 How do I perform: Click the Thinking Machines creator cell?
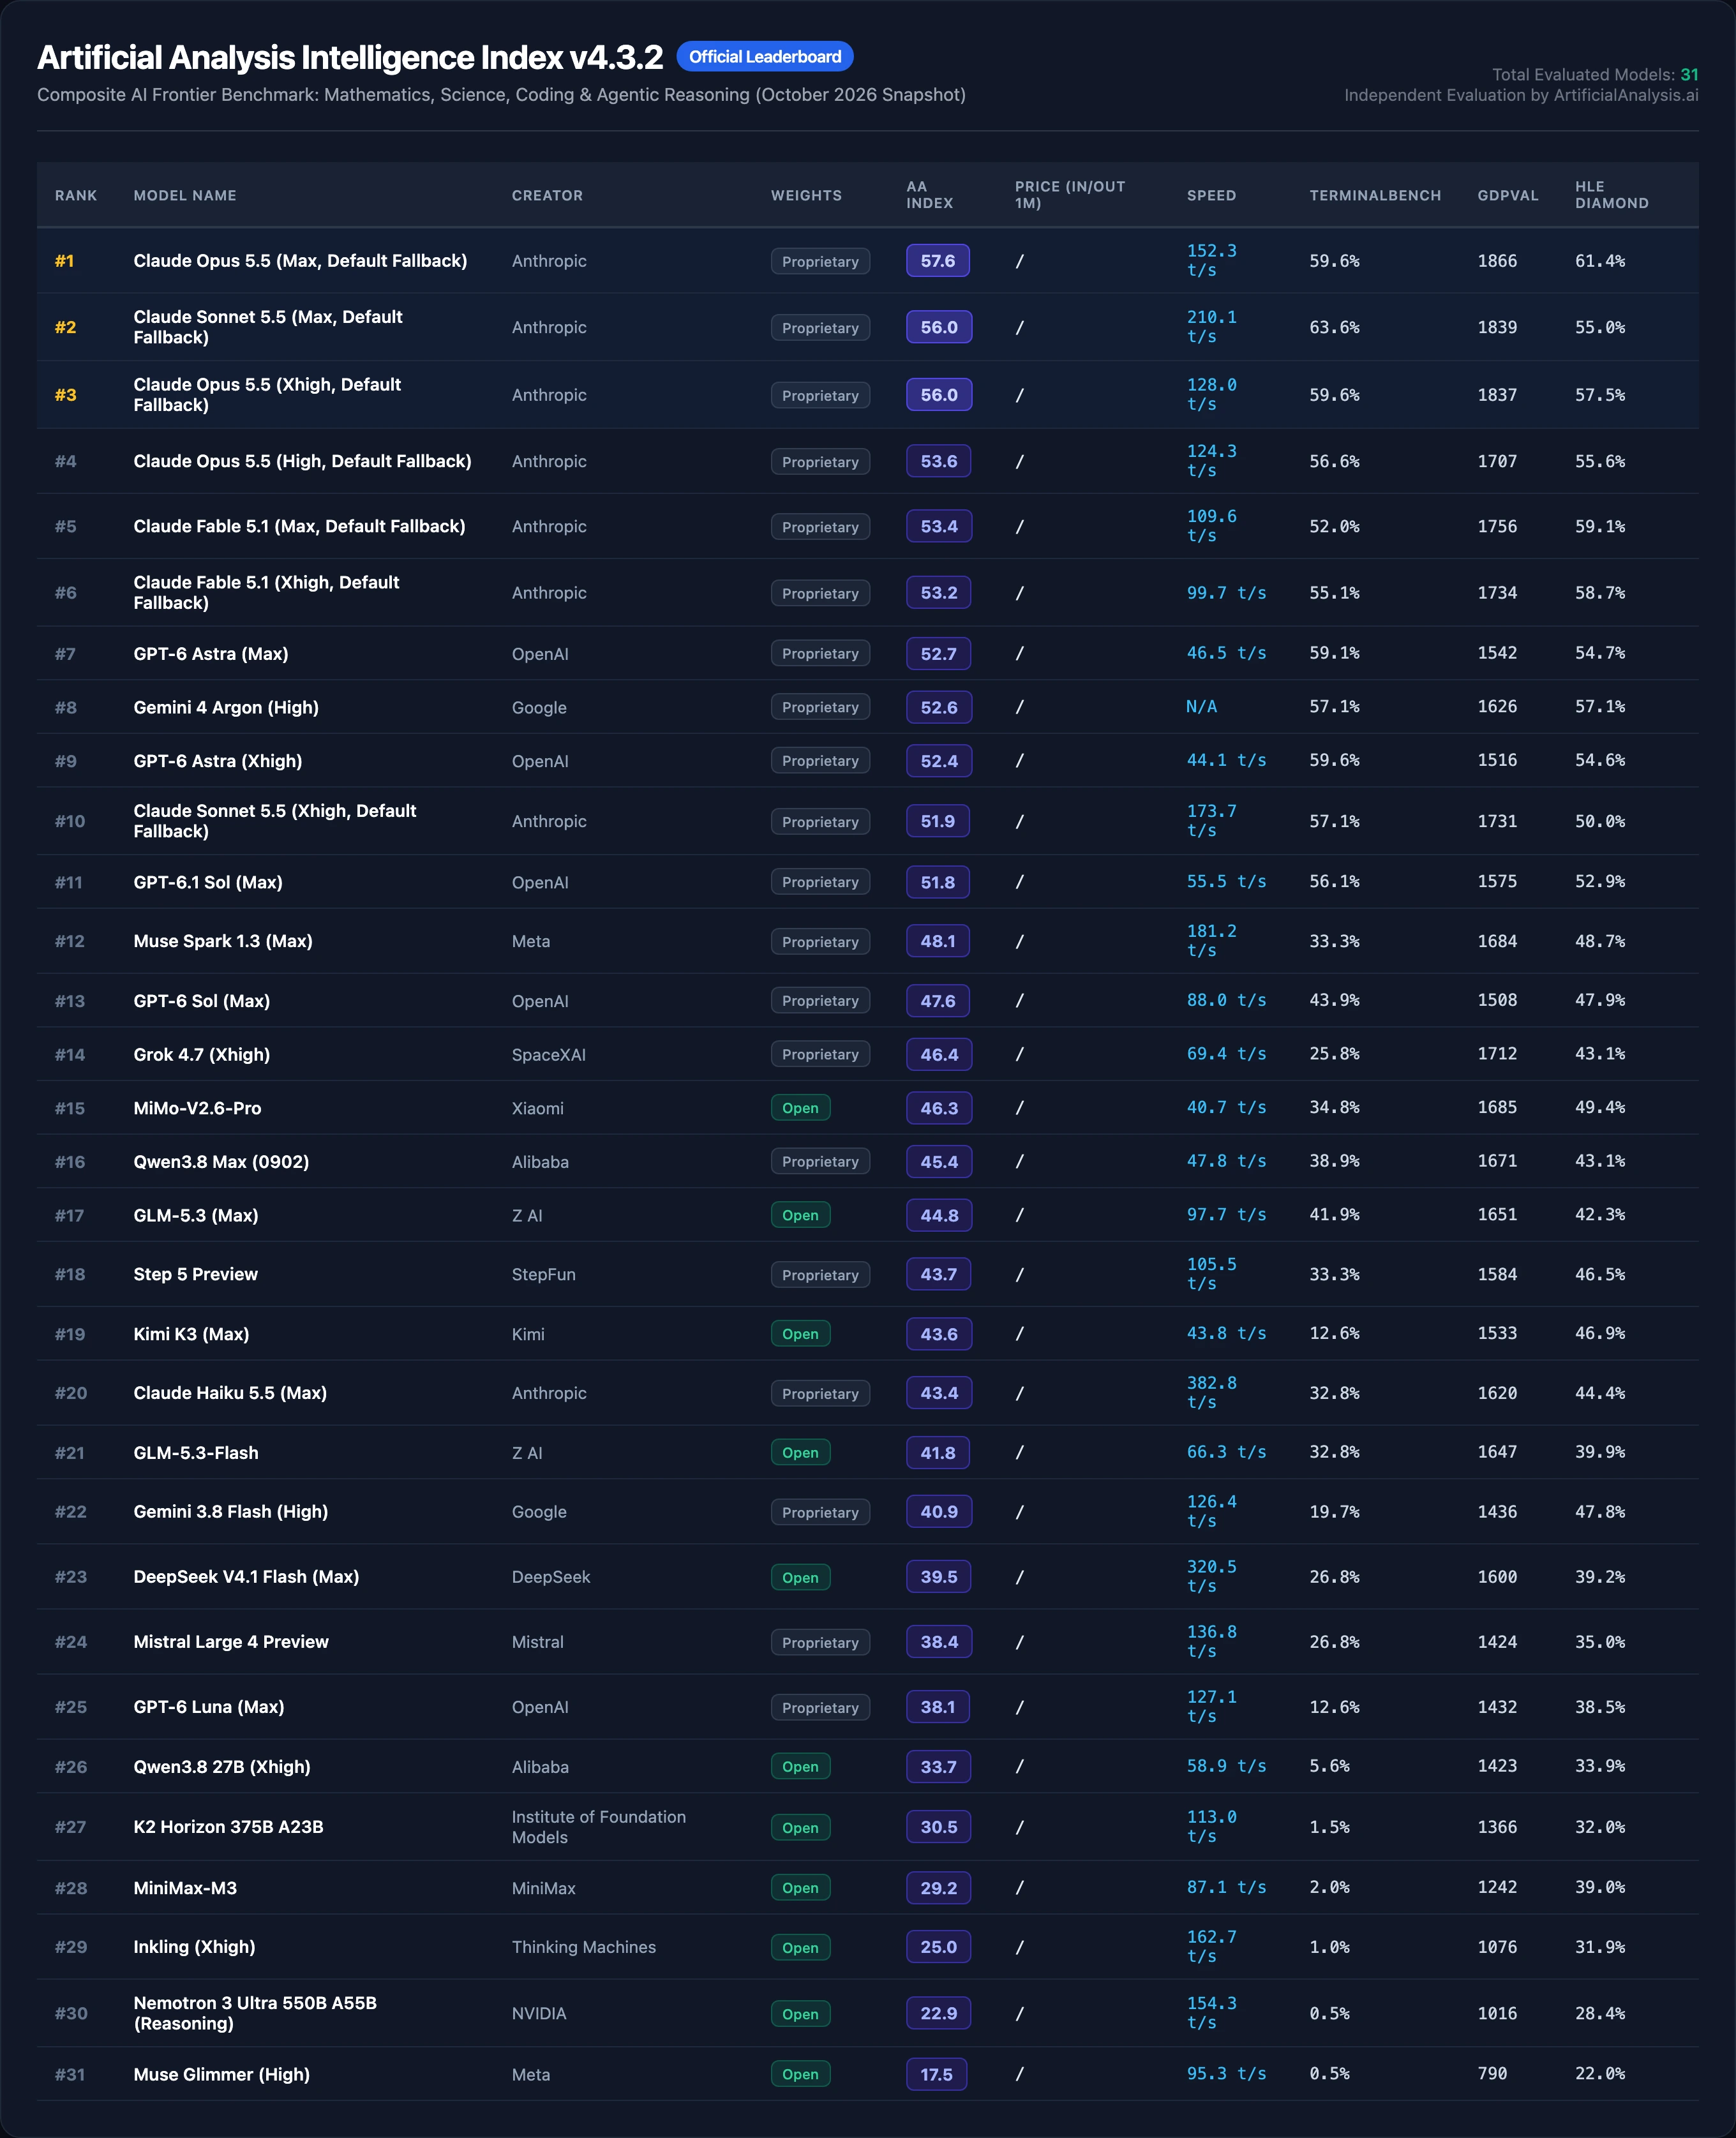point(584,1947)
